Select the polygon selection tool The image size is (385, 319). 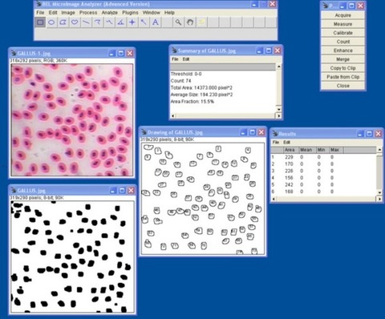(63, 22)
